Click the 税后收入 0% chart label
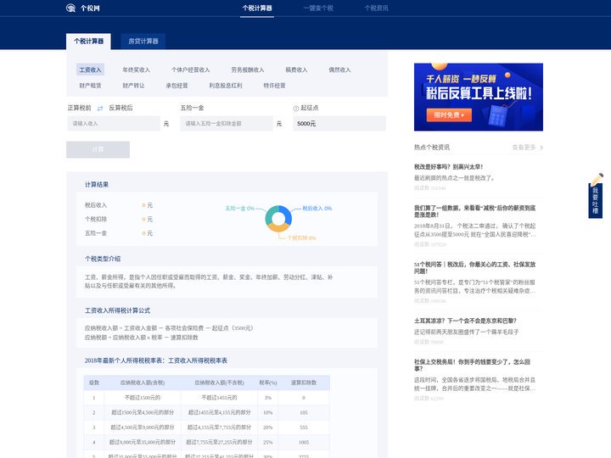Viewport: 611px width, 458px height. coord(317,209)
